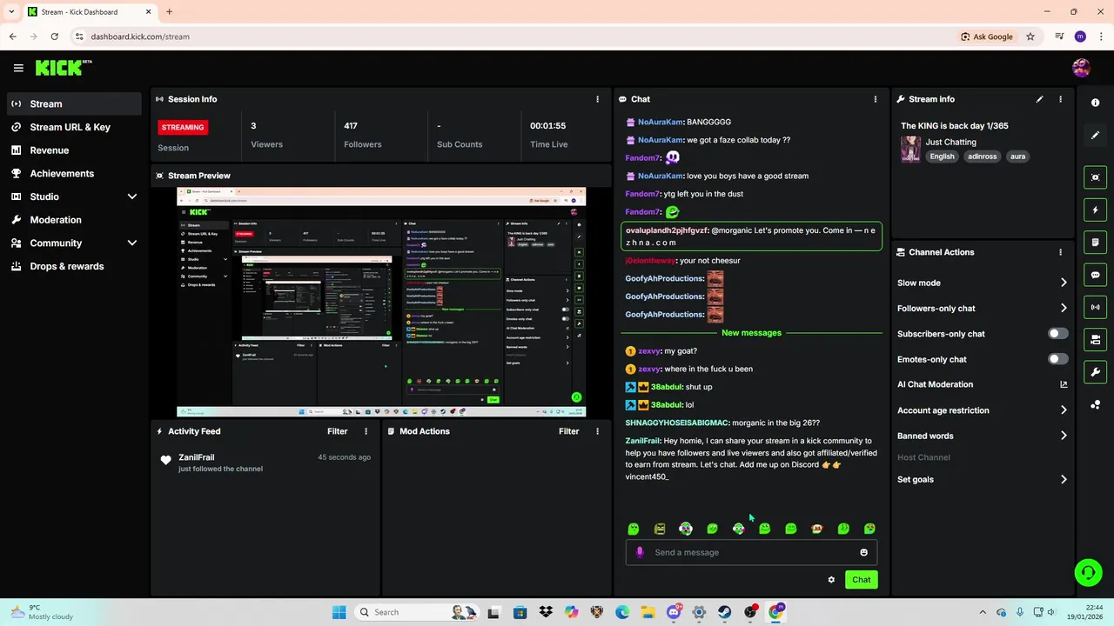Edit Stream info with the pencil icon
This screenshot has width=1114, height=626.
coord(1039,99)
